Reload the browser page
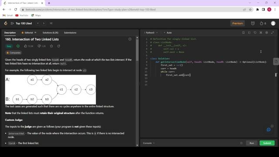The height and width of the screenshot is (157, 279). pyautogui.click(x=16, y=10)
